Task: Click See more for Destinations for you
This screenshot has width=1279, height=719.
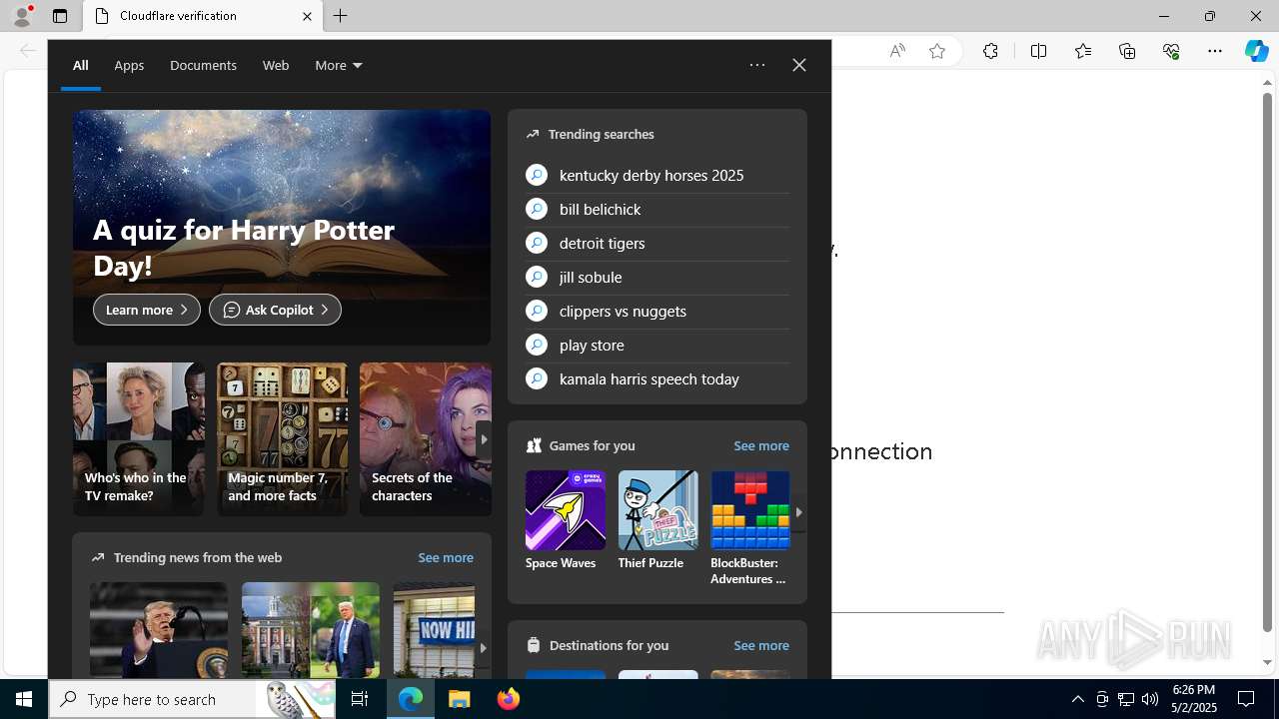Action: pyautogui.click(x=761, y=646)
